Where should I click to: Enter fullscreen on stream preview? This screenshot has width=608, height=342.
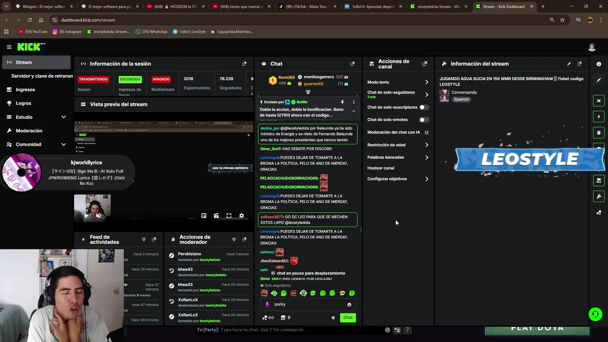pyautogui.click(x=229, y=216)
